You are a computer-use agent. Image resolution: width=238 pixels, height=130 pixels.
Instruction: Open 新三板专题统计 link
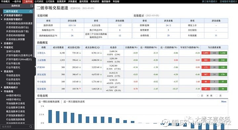click(210, 2)
